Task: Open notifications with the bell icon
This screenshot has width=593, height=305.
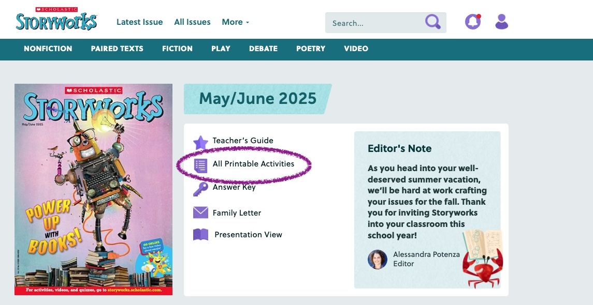Action: (x=472, y=22)
